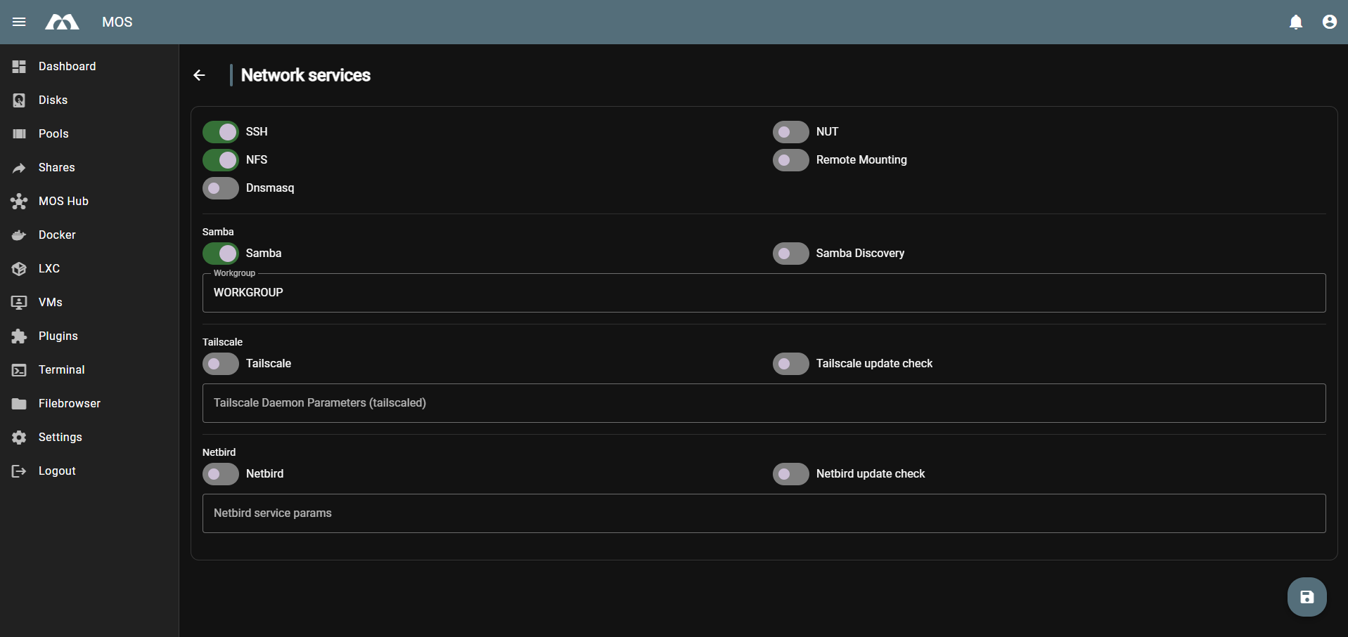Image resolution: width=1348 pixels, height=637 pixels.
Task: Enable the Dnsmasq toggle
Action: tap(221, 188)
